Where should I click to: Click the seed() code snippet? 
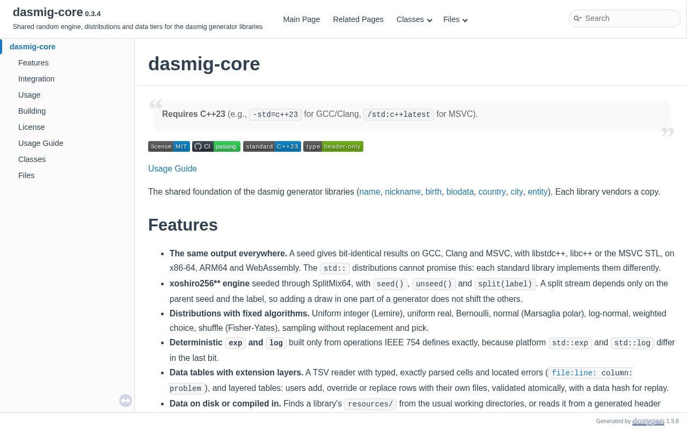click(390, 284)
